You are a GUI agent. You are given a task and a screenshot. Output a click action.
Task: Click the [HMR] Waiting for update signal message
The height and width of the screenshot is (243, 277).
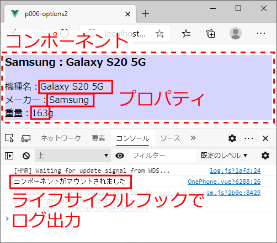pos(92,170)
